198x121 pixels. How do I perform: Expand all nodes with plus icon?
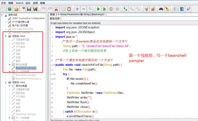point(77,9)
